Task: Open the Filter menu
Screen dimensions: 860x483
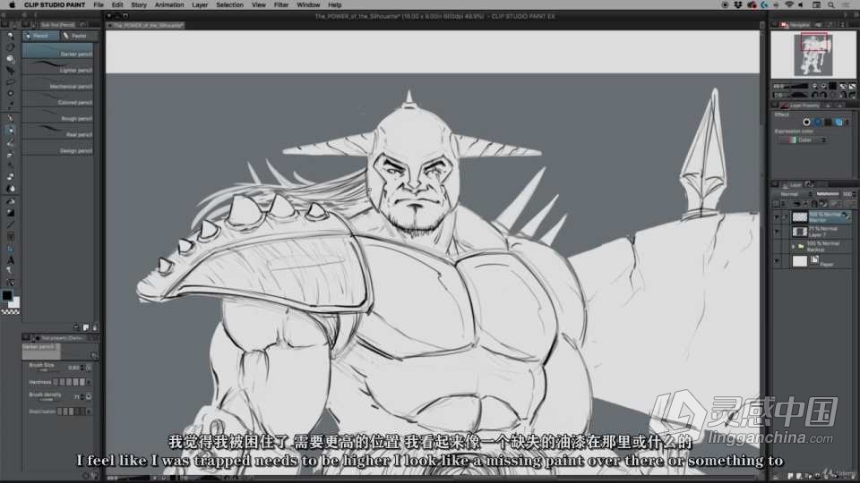Action: pos(280,4)
